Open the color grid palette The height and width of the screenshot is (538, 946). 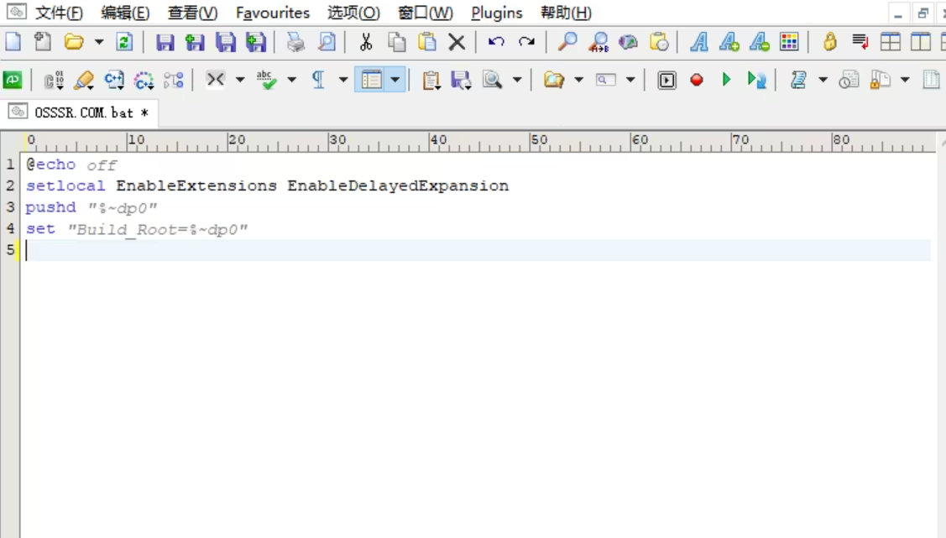tap(789, 42)
